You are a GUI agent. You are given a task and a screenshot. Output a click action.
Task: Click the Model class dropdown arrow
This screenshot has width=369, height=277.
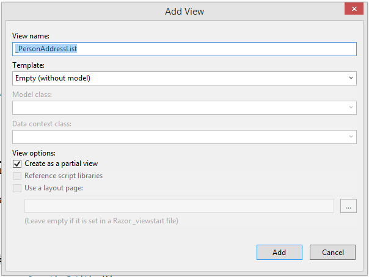[x=351, y=107]
